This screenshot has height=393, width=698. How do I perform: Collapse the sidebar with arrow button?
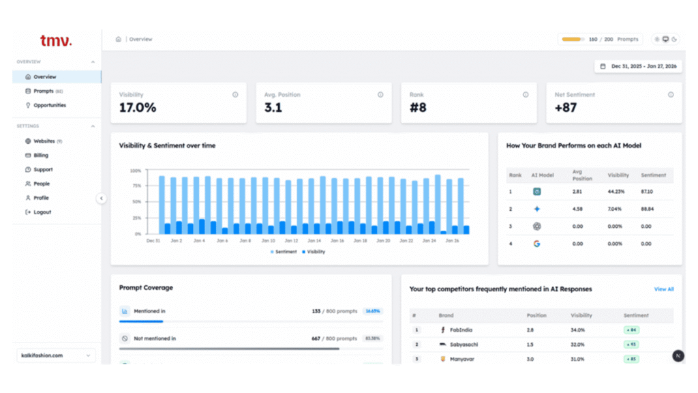[x=101, y=199]
